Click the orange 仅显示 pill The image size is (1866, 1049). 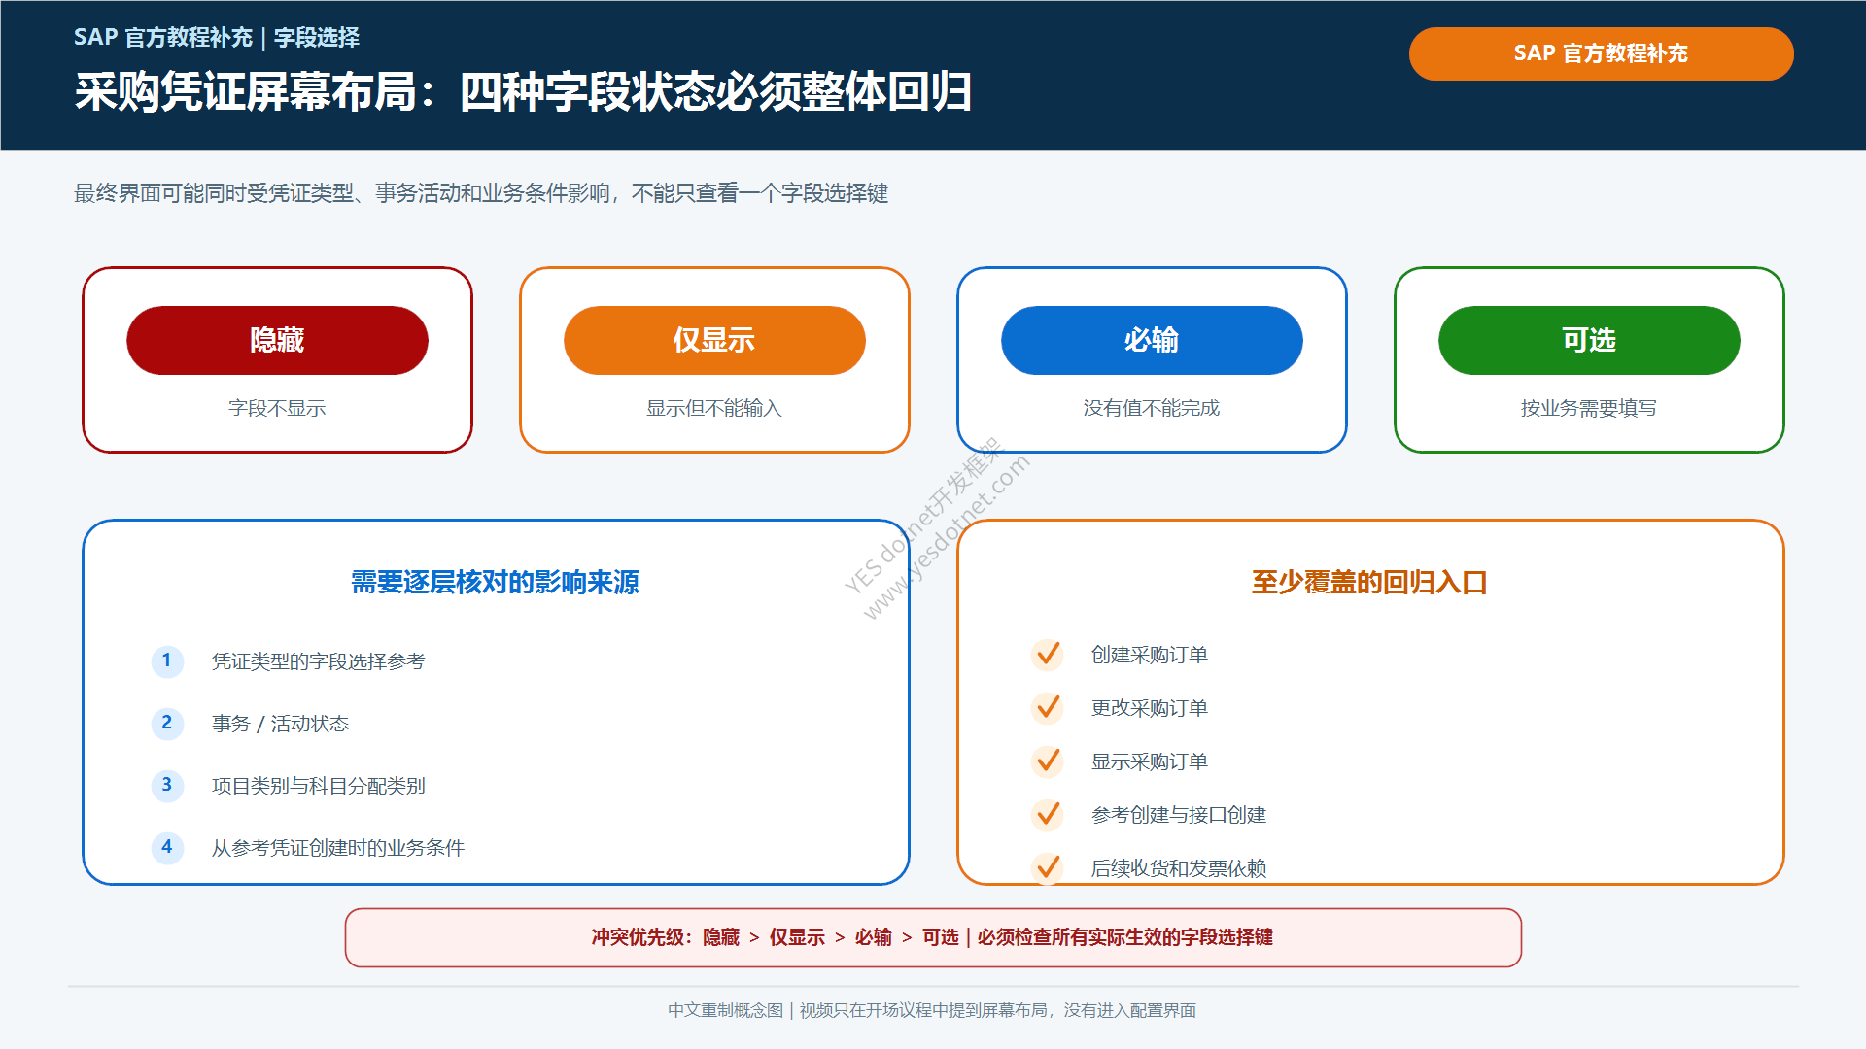coord(714,340)
